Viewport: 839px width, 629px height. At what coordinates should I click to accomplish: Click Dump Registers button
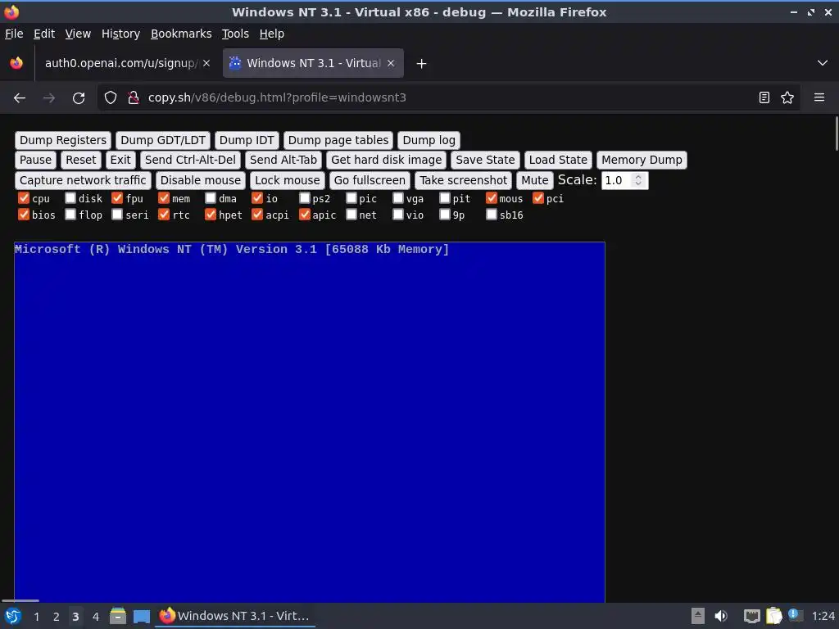63,140
